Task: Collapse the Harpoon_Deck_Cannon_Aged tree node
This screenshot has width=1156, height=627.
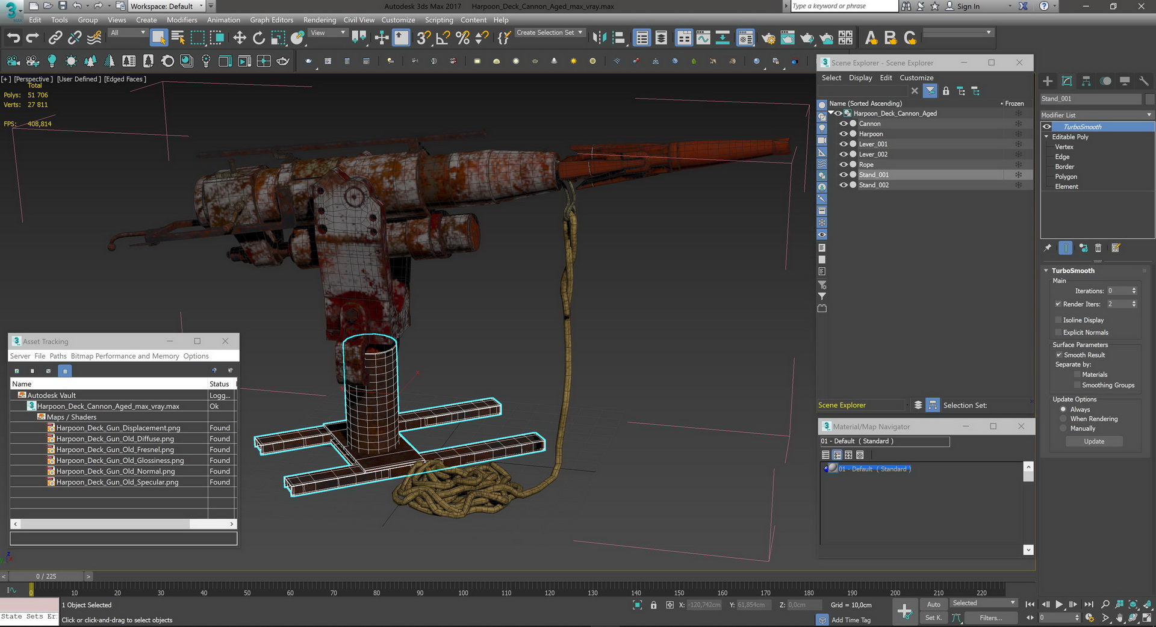Action: [831, 113]
